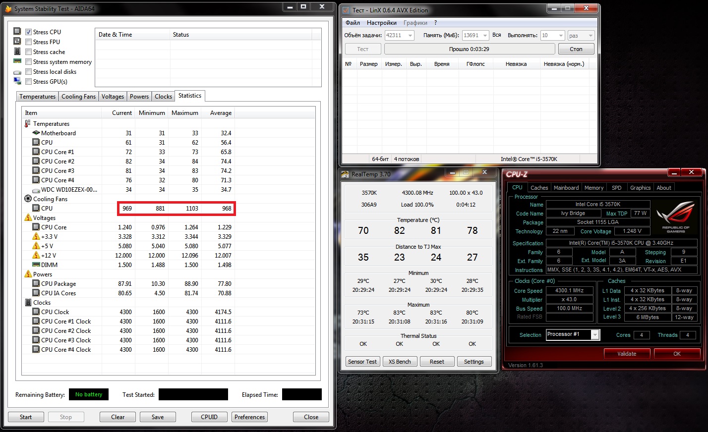Click the Validate button in CPU-Z

[x=627, y=354]
